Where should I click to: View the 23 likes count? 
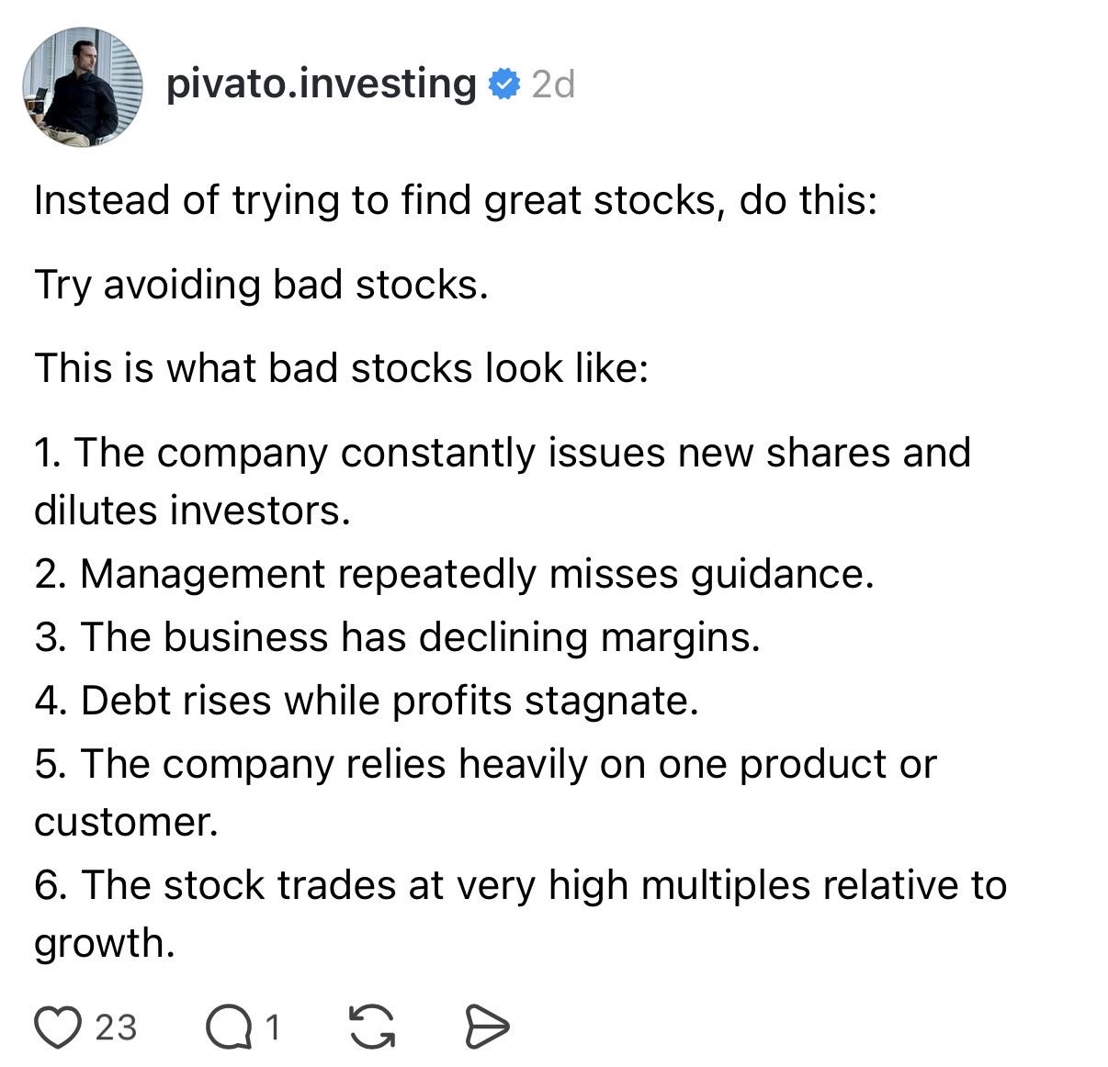coord(116,1027)
